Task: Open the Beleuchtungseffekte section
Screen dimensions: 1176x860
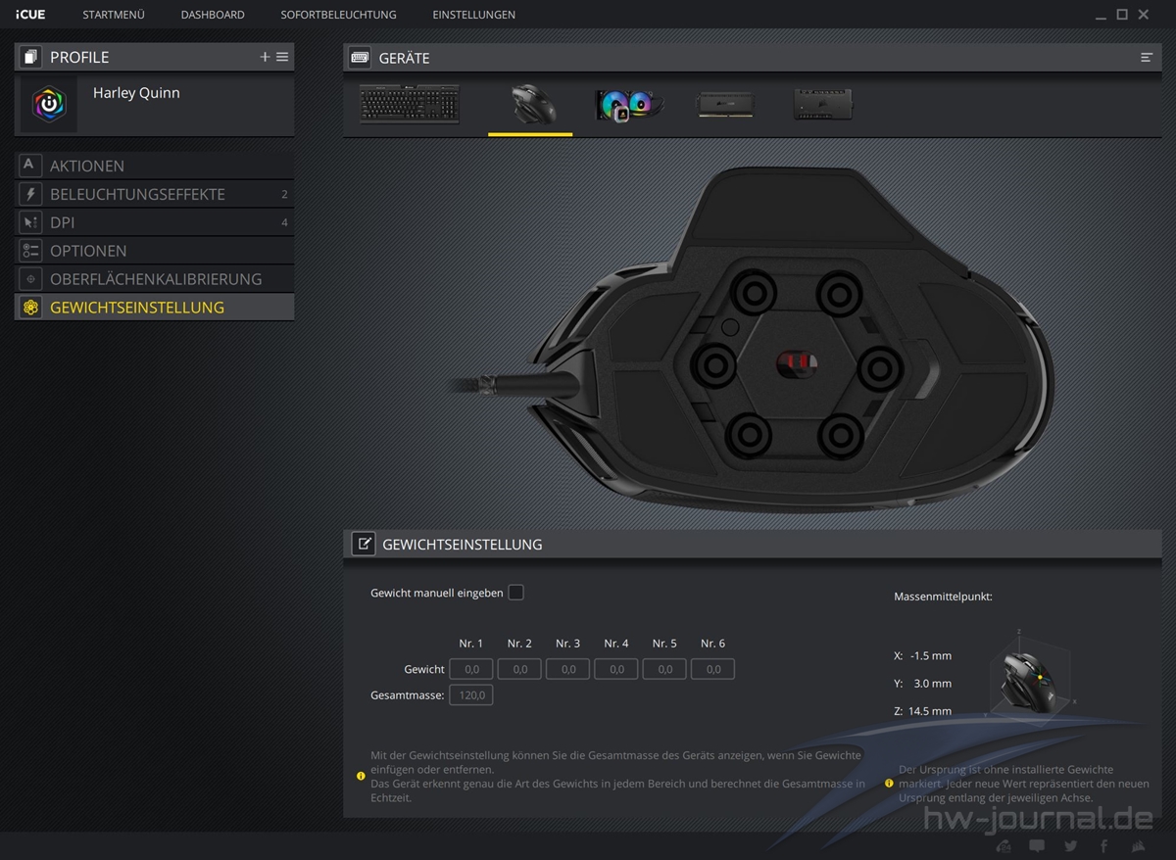Action: point(137,194)
